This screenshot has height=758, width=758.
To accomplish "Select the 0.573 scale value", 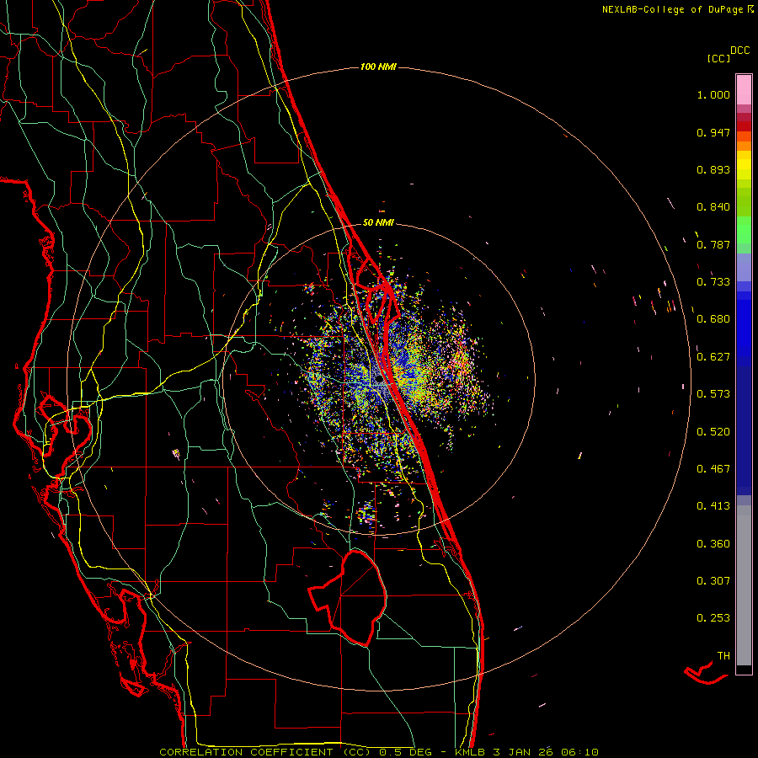I will (x=713, y=394).
